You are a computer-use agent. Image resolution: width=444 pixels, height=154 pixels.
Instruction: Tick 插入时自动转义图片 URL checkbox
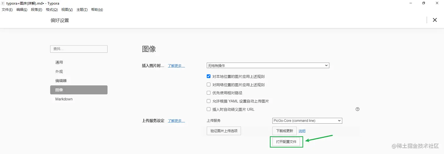[x=208, y=109]
